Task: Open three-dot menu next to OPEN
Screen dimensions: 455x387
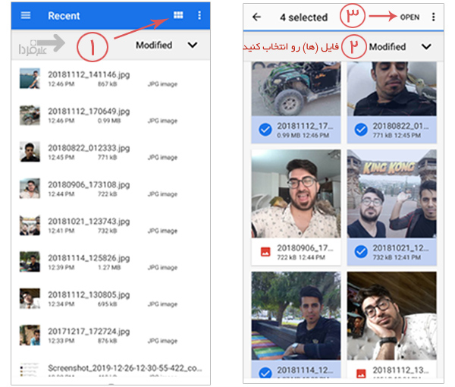Action: coord(434,17)
